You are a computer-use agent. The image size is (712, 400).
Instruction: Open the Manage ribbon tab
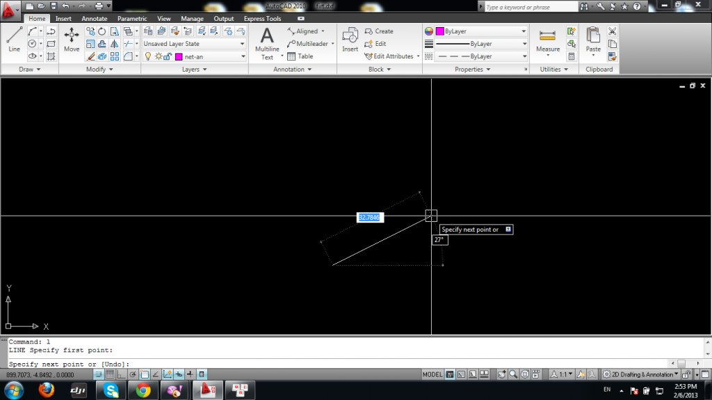pos(192,19)
